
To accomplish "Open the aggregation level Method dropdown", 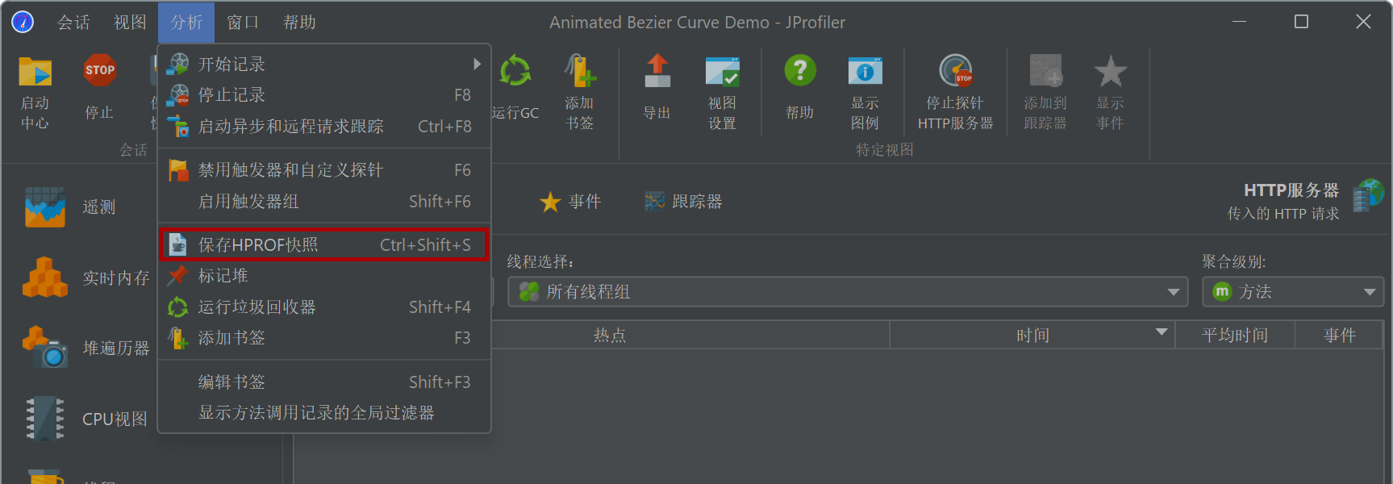I will click(1293, 292).
